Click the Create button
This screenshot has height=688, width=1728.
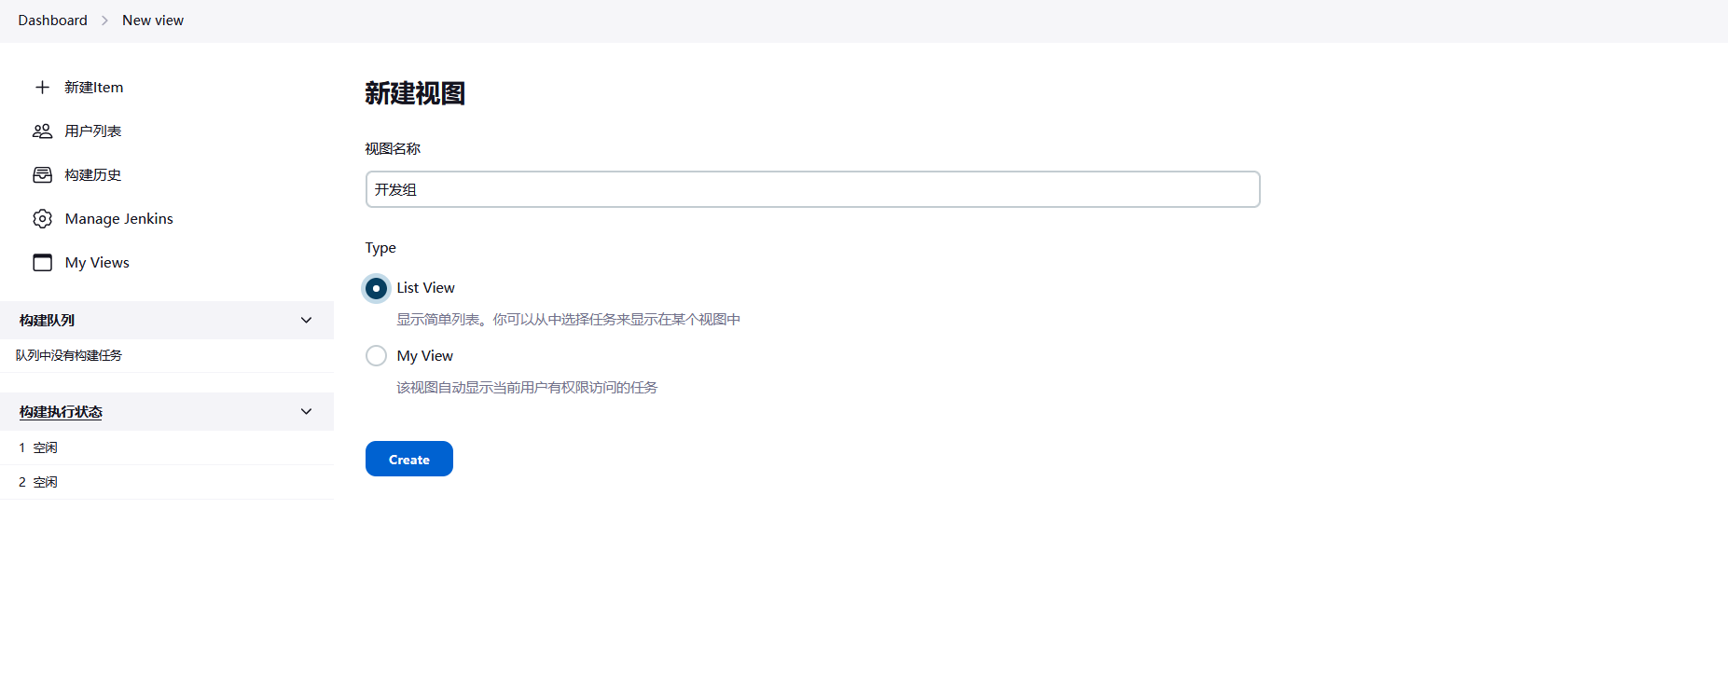click(408, 459)
